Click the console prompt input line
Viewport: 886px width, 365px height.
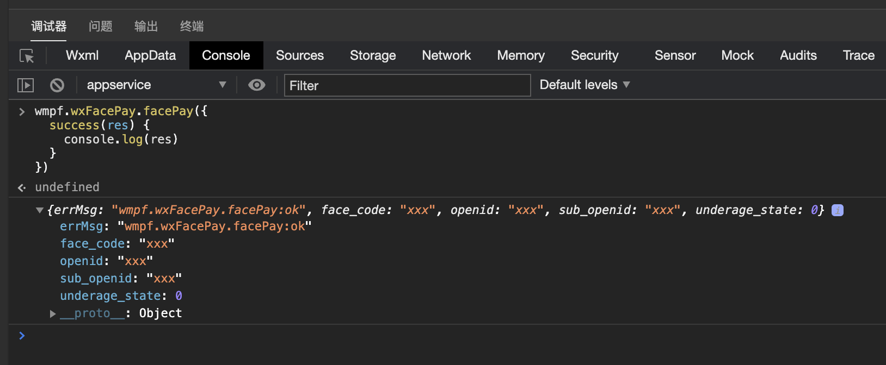pos(435,336)
